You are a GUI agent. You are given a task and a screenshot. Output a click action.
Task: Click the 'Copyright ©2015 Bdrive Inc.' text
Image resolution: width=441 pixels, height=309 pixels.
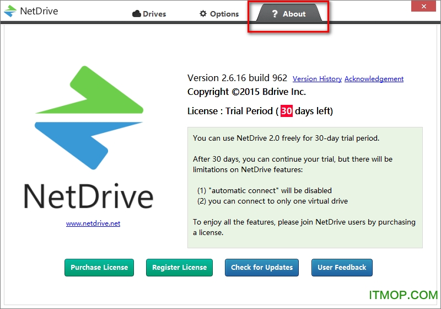246,92
